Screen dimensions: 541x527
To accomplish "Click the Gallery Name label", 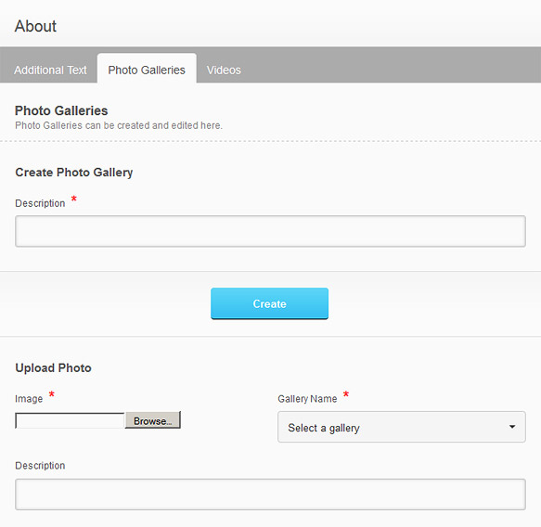I will tap(307, 399).
